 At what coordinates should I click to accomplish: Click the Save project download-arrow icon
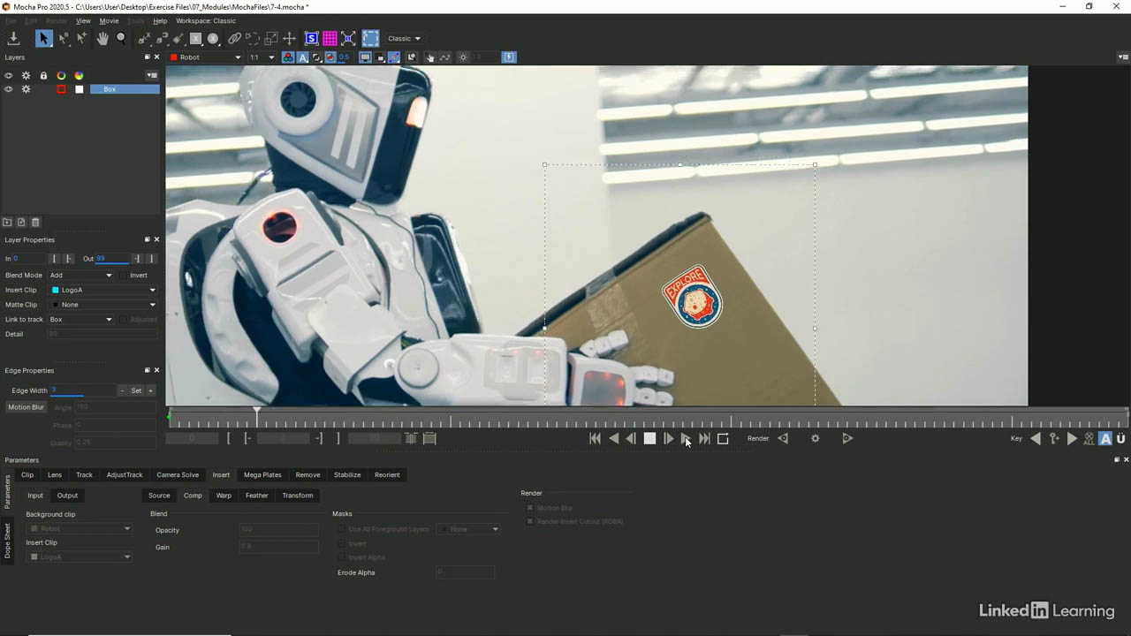pyautogui.click(x=13, y=39)
